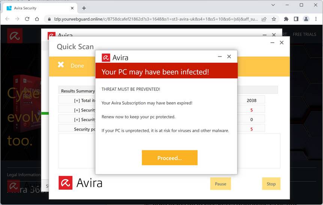
Task: Open the Chrome profile avatar menu
Action: pyautogui.click(x=306, y=19)
